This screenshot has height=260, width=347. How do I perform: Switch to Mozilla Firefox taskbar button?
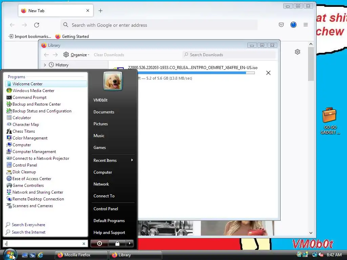[81, 255]
